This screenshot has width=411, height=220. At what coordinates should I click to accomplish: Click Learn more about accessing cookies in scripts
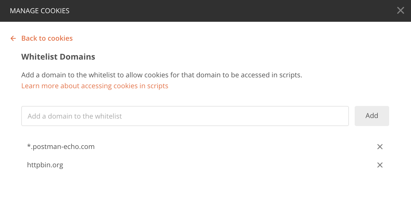[x=95, y=86]
